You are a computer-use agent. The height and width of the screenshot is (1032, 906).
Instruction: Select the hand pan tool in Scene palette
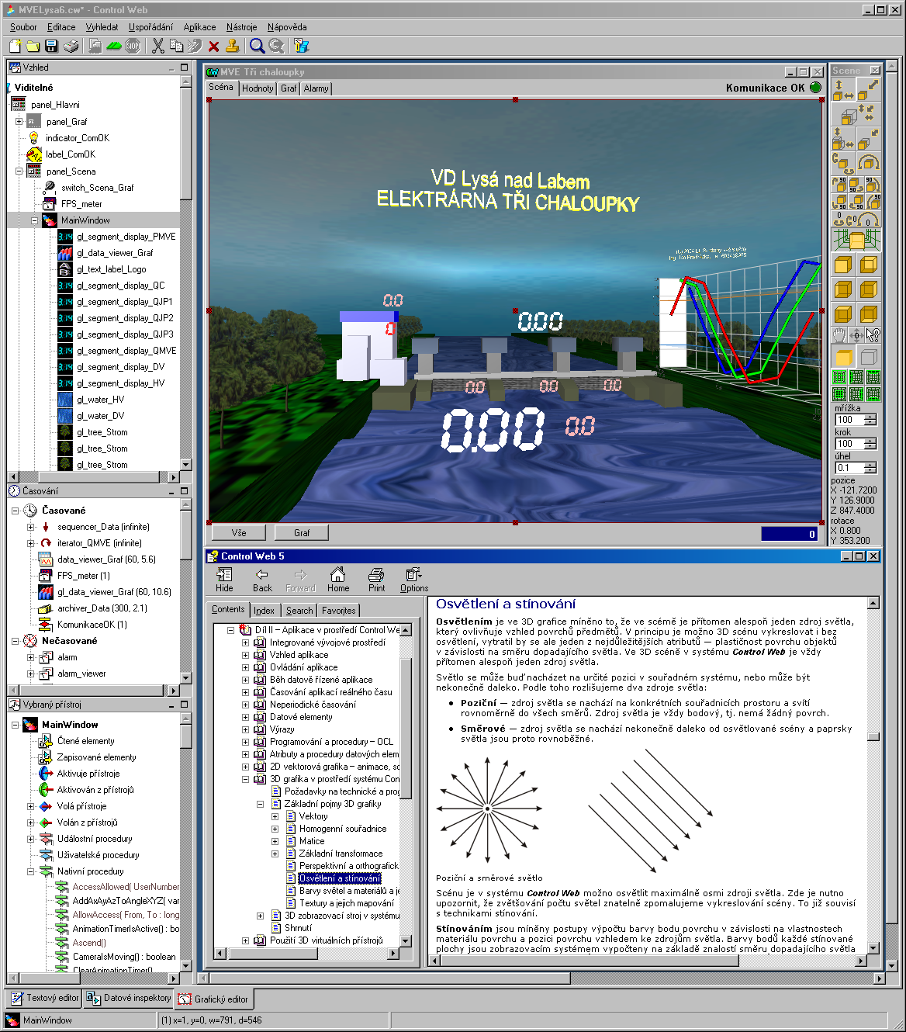click(839, 335)
